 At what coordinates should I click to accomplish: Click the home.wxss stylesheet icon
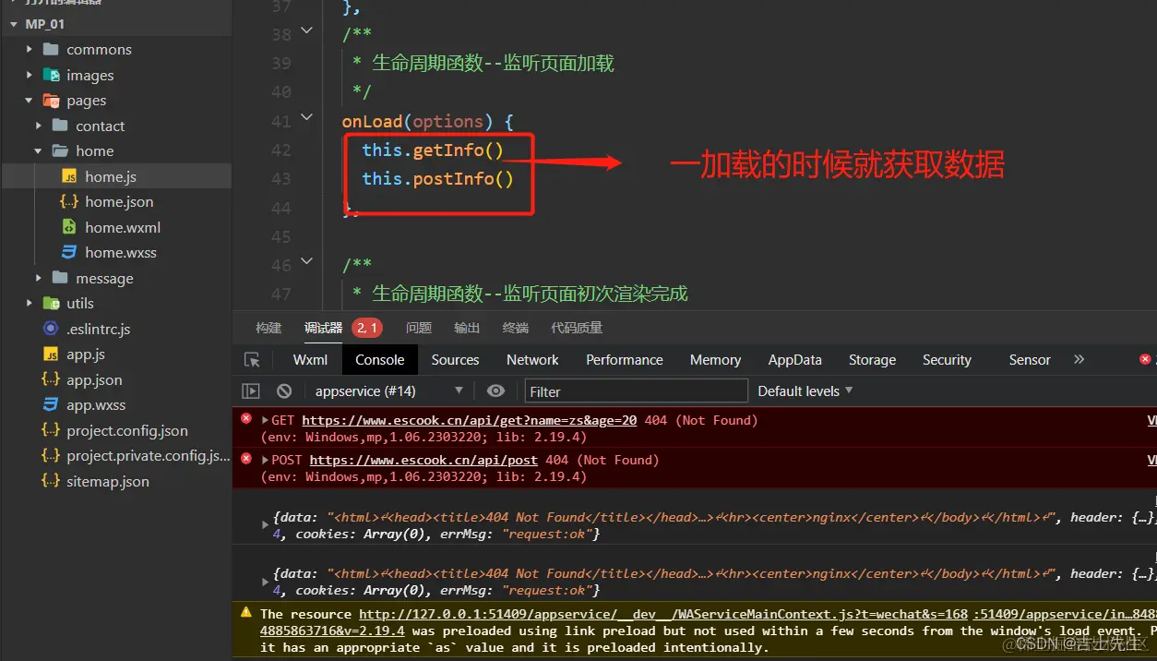(x=69, y=252)
